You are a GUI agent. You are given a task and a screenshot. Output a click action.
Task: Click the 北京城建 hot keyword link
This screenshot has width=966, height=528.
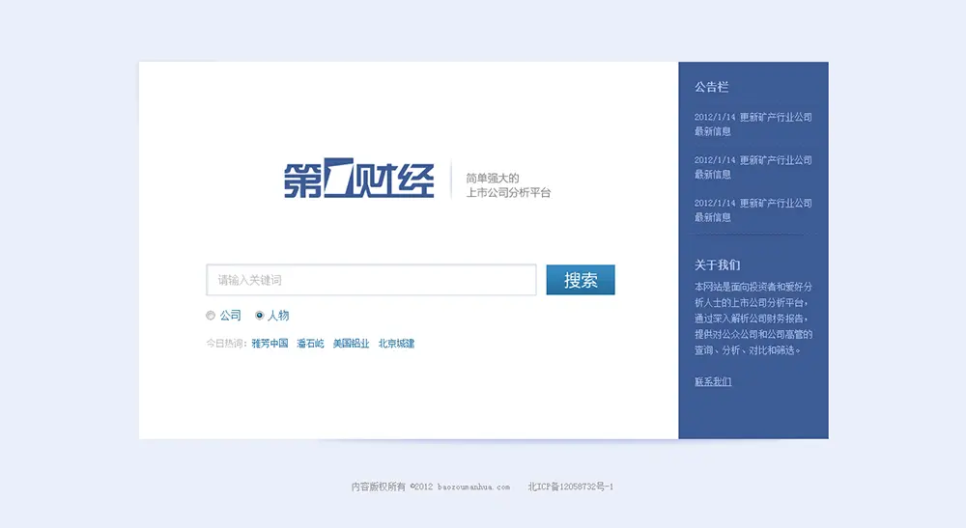(396, 344)
